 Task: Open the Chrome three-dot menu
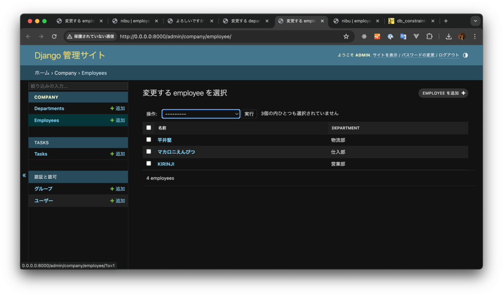coord(474,36)
